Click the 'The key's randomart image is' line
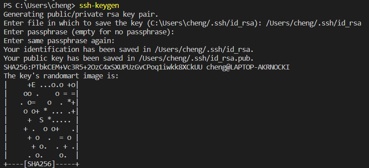Image resolution: width=369 pixels, height=168 pixels. pos(61,76)
